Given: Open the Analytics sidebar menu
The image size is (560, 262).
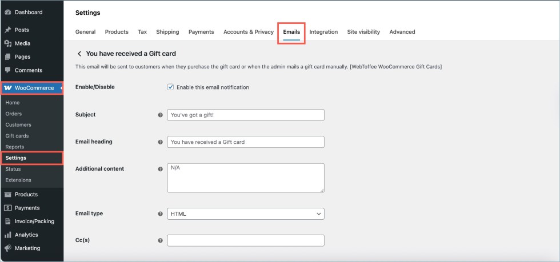Looking at the screenshot, I should (x=26, y=235).
